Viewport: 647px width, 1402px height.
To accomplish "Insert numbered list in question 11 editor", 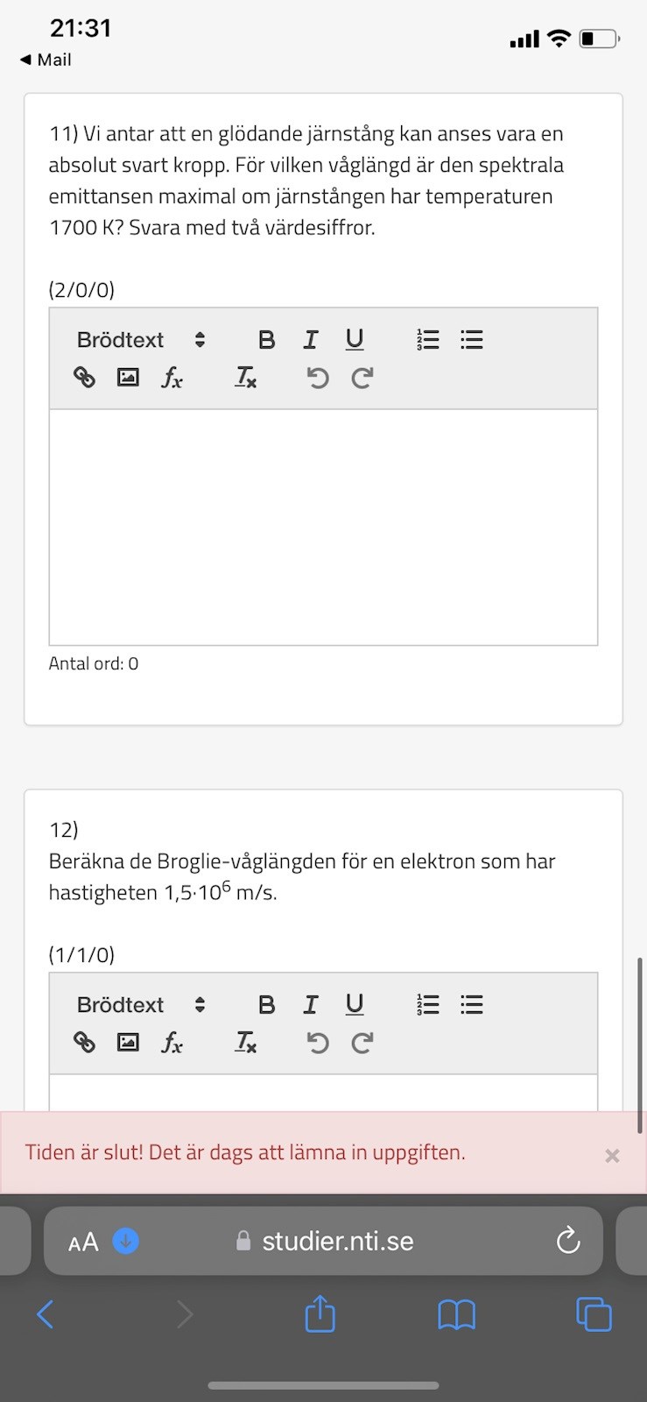I will [x=428, y=340].
